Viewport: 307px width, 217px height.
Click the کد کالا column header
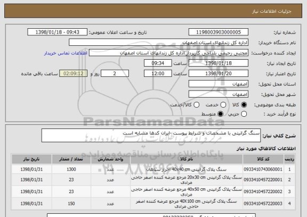[x=263, y=159]
